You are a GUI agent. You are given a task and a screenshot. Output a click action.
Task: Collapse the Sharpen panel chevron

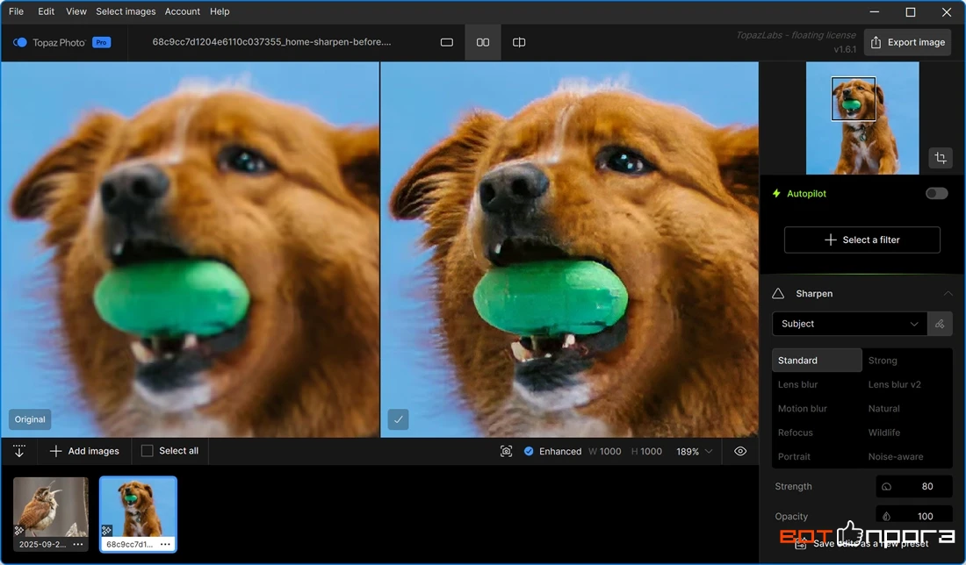click(x=948, y=294)
